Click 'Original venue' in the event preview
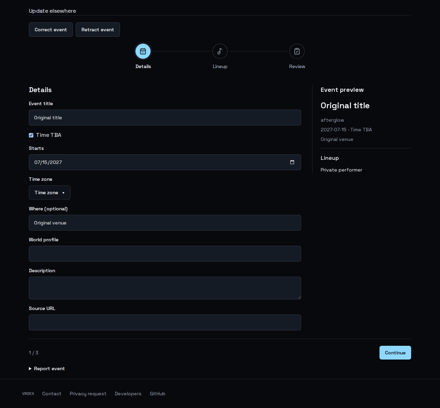The width and height of the screenshot is (440, 408). 337,139
